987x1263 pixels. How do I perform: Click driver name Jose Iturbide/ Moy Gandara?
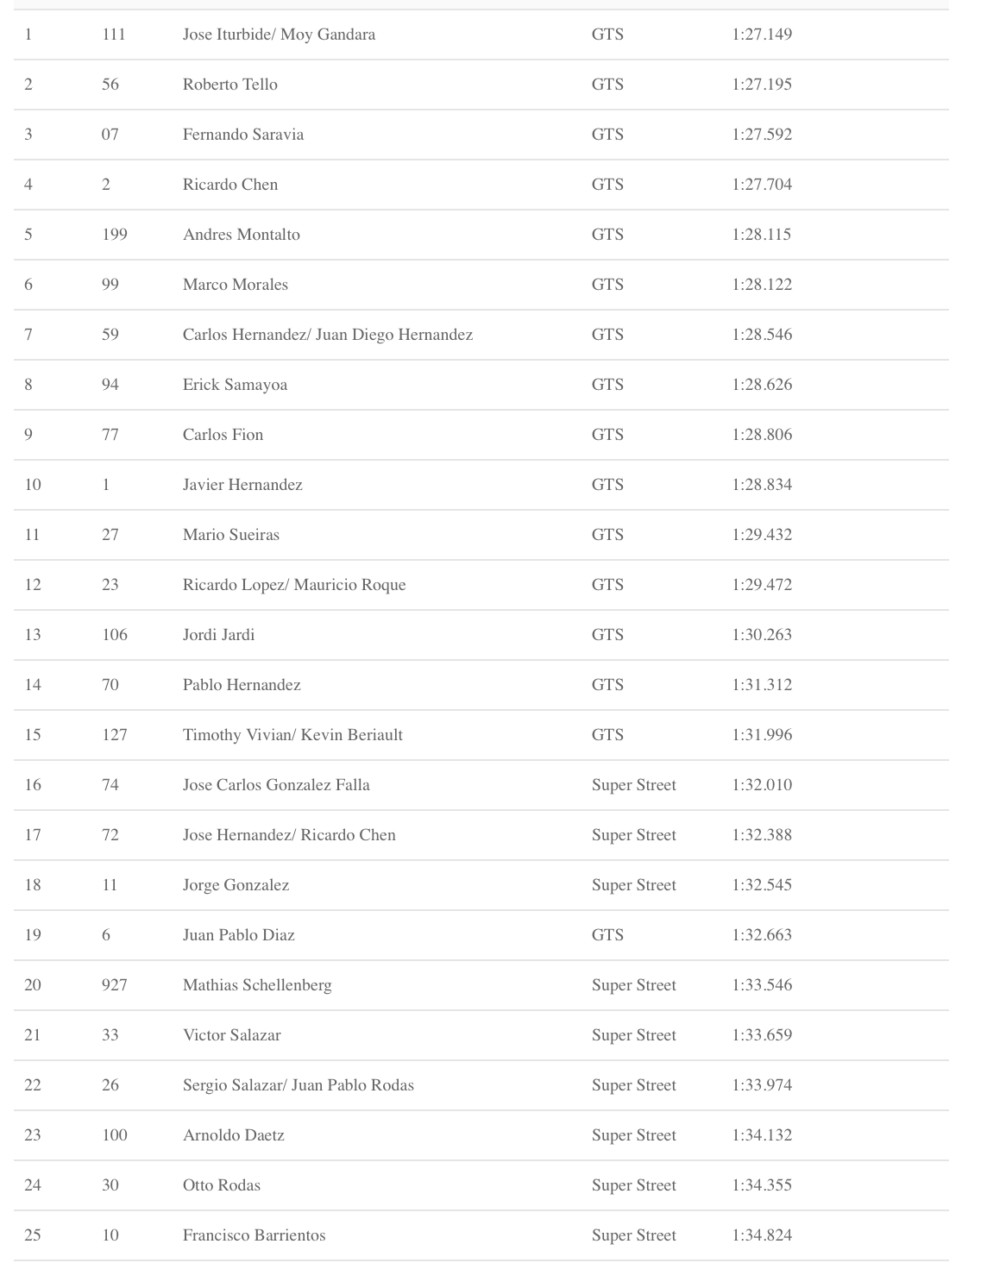pyautogui.click(x=279, y=35)
